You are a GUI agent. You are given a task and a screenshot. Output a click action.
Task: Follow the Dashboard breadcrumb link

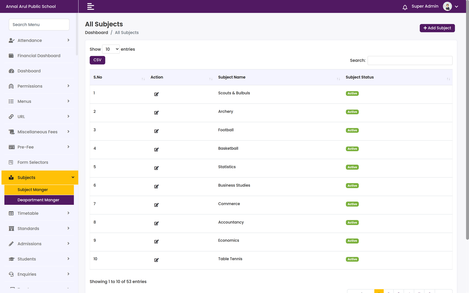[96, 33]
